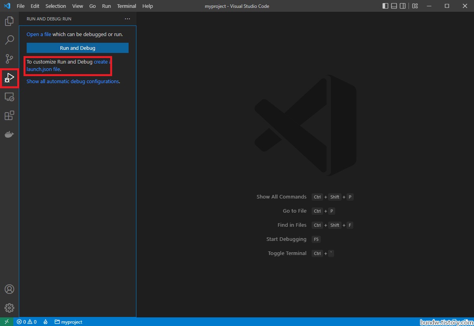The height and width of the screenshot is (326, 474).
Task: Open the Search view icon
Action: (9, 40)
